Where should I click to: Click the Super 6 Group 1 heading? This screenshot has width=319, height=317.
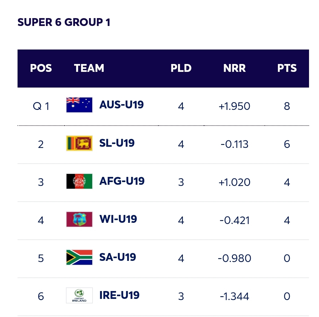point(64,22)
